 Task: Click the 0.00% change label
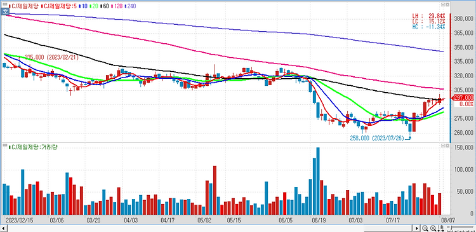[x=465, y=104]
